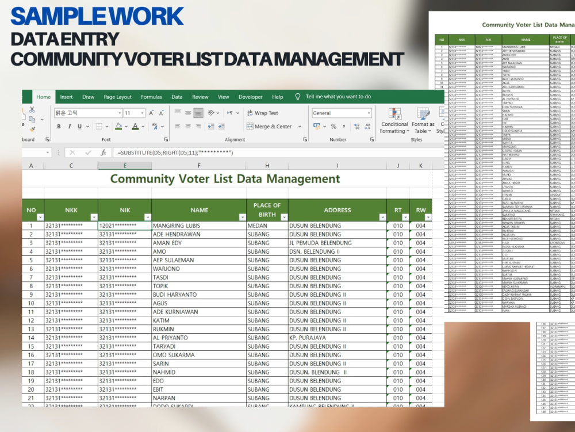Apply Underline formatting
Viewport: 575px width, 432px height.
click(79, 127)
